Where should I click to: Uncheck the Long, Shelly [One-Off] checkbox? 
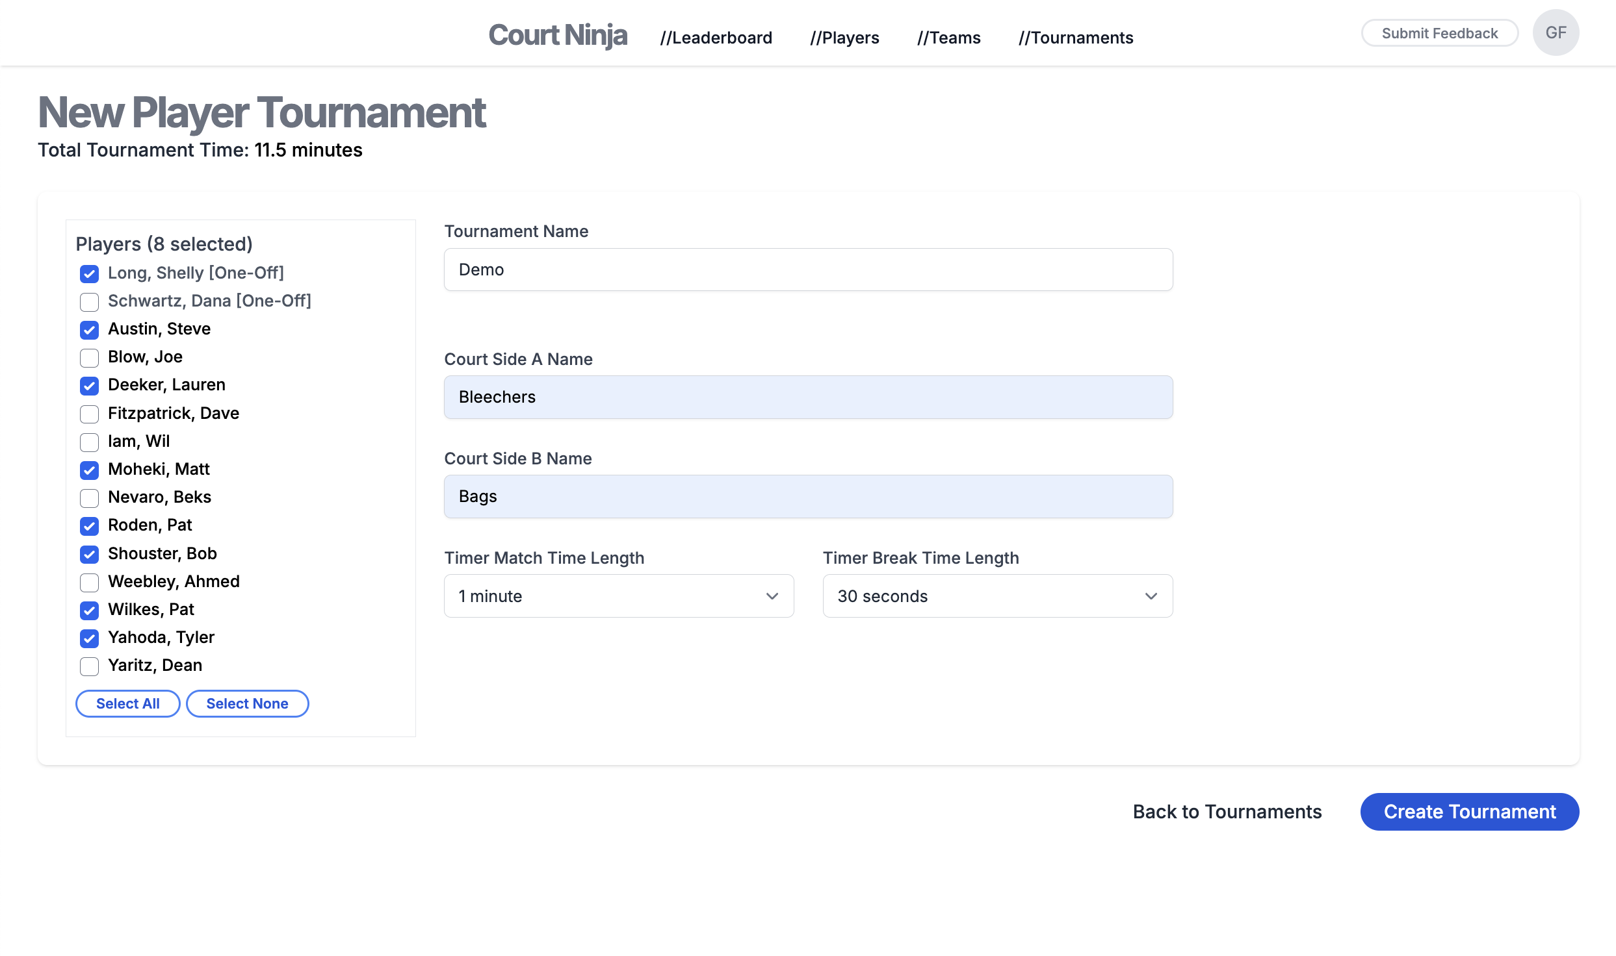[x=89, y=274]
